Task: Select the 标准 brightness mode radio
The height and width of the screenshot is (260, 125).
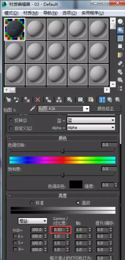Action: 31,203
